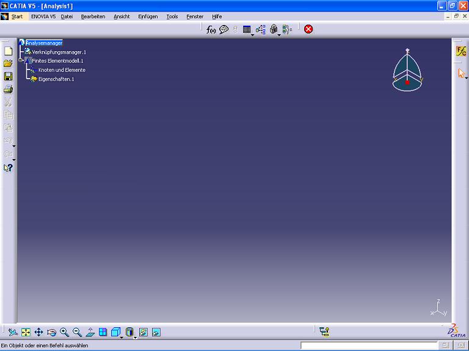Activate Fly mode airplane icon
The image size is (469, 351).
pos(13,332)
